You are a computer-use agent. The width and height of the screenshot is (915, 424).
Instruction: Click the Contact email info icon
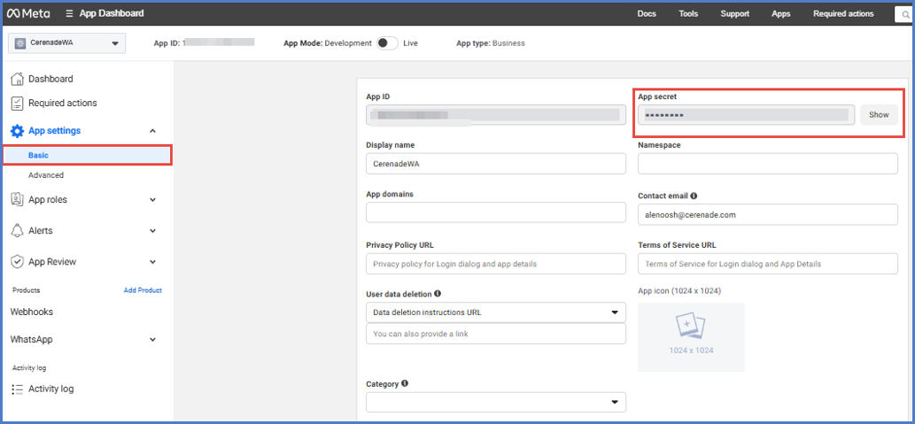(694, 196)
